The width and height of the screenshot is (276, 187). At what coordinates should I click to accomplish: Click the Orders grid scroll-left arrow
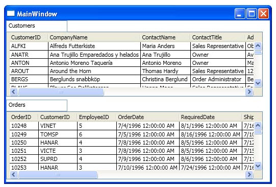pyautogui.click(x=14, y=175)
